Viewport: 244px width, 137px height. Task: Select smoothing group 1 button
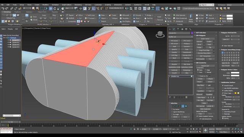(222, 53)
